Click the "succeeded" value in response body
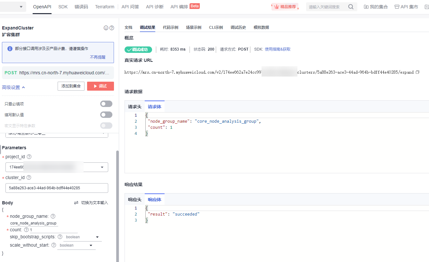The image size is (429, 262). [x=186, y=214]
